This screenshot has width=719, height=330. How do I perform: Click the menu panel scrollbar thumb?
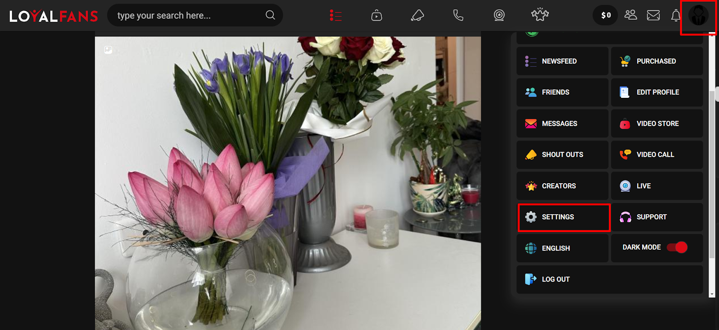(x=712, y=174)
